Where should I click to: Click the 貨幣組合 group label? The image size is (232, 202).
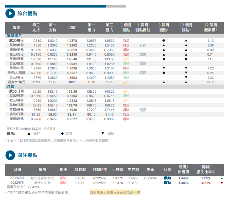14,36
